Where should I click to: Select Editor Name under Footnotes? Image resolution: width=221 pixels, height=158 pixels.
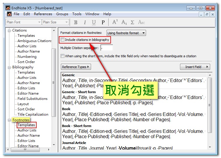point(28,146)
